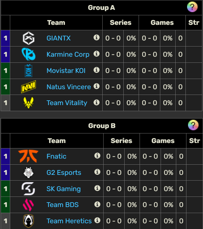The height and width of the screenshot is (229, 203).
Task: Show the info icon for Team Vitality
Action: tap(97, 102)
